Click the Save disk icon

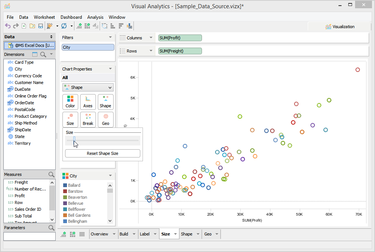pyautogui.click(x=40, y=26)
